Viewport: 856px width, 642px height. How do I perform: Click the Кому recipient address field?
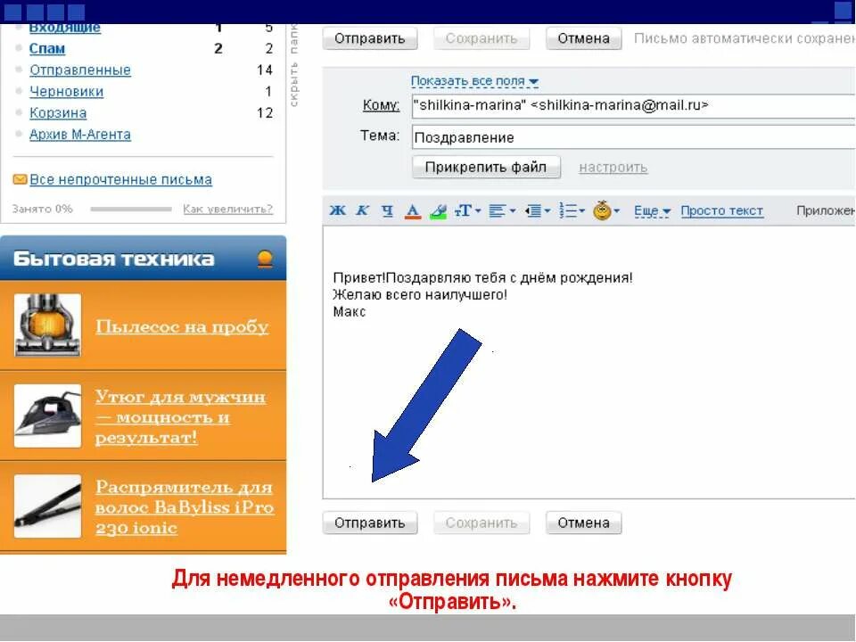(x=633, y=105)
